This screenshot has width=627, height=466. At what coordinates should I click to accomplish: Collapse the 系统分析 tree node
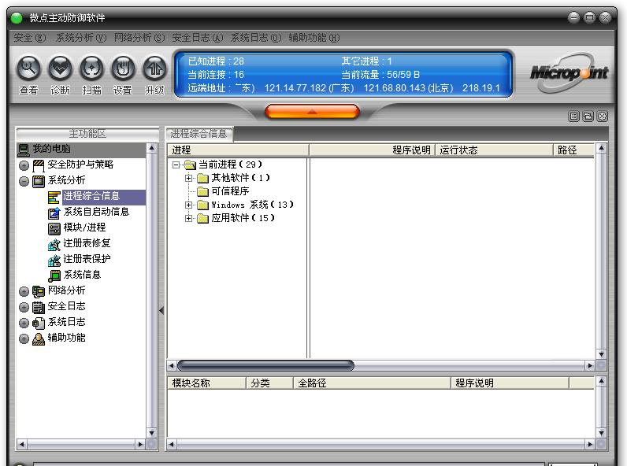coord(24,181)
